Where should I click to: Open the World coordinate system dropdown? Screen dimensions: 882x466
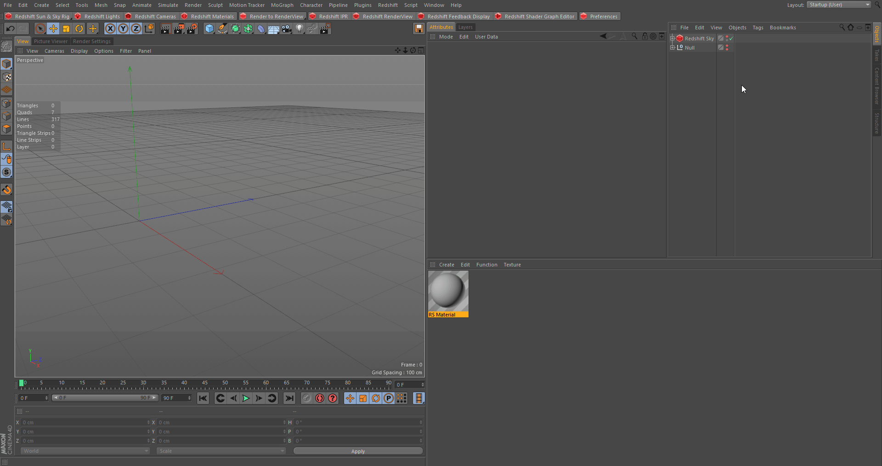pos(85,451)
